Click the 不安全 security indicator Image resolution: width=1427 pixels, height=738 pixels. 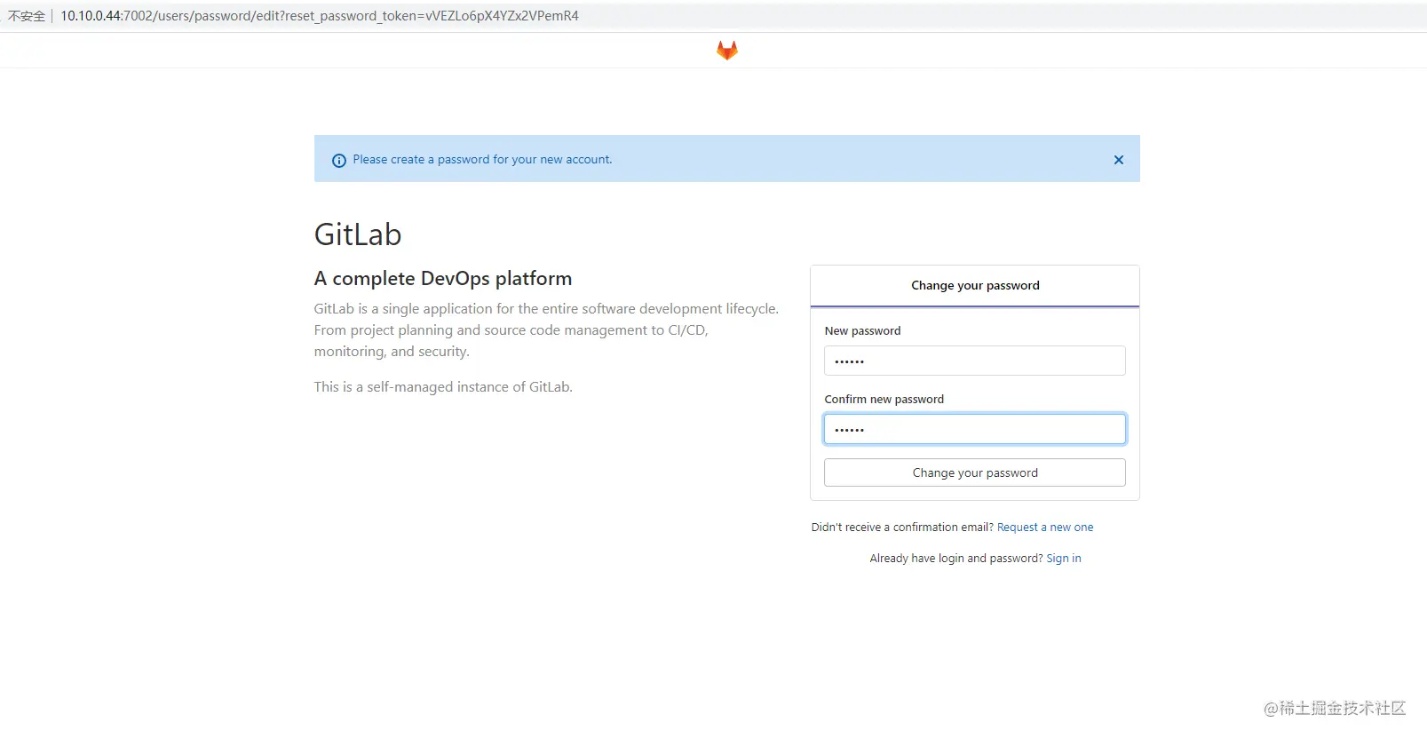[x=27, y=16]
